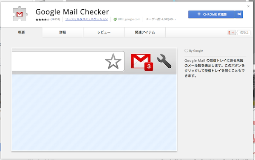The height and width of the screenshot is (160, 255).
Task: Click the address bar field in preview image
Action: pyautogui.click(x=68, y=61)
